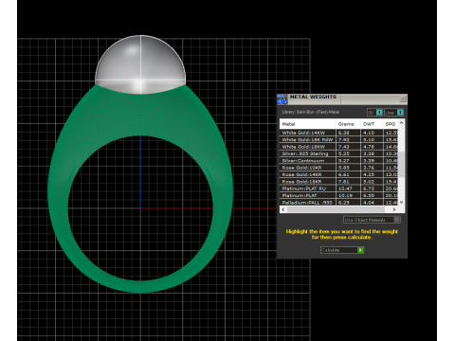Select the Palladium:PALL .950 row
Screen dimensions: 455x341
339,203
